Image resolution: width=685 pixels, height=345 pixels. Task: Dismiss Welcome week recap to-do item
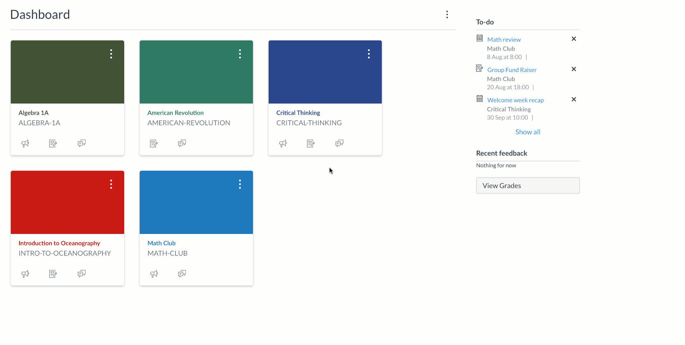coord(574,100)
